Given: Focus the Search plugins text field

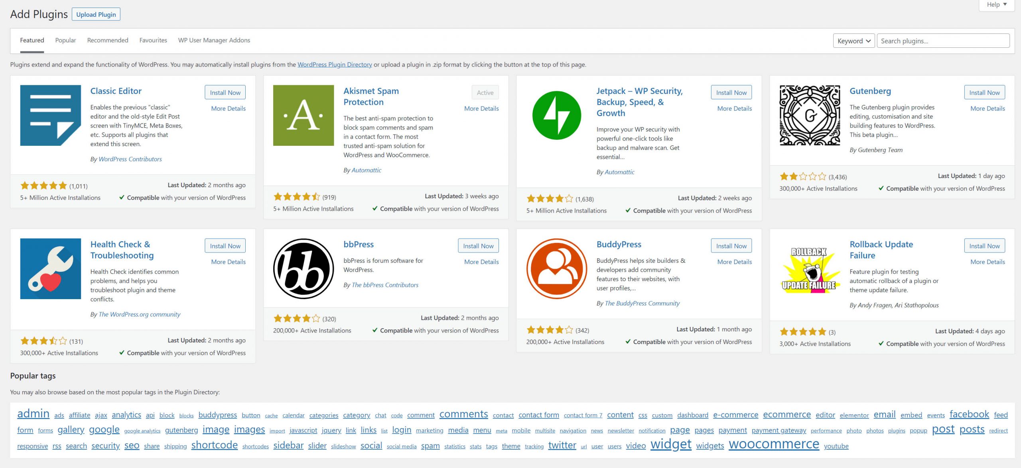Looking at the screenshot, I should 943,41.
